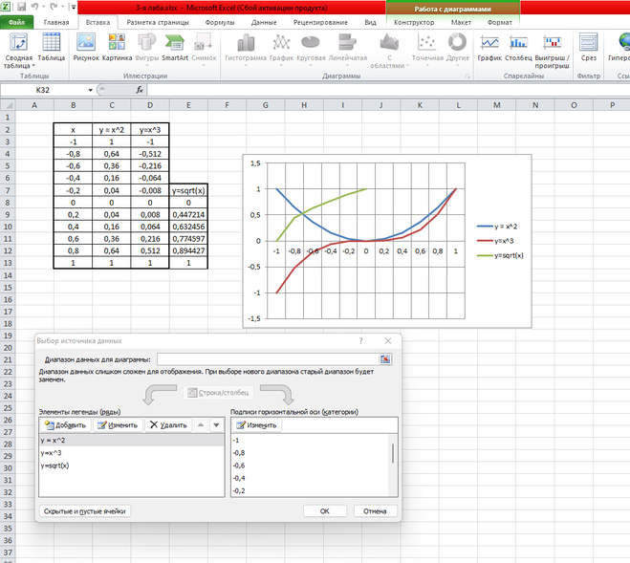Insert a Столбец column sparkline

(518, 48)
